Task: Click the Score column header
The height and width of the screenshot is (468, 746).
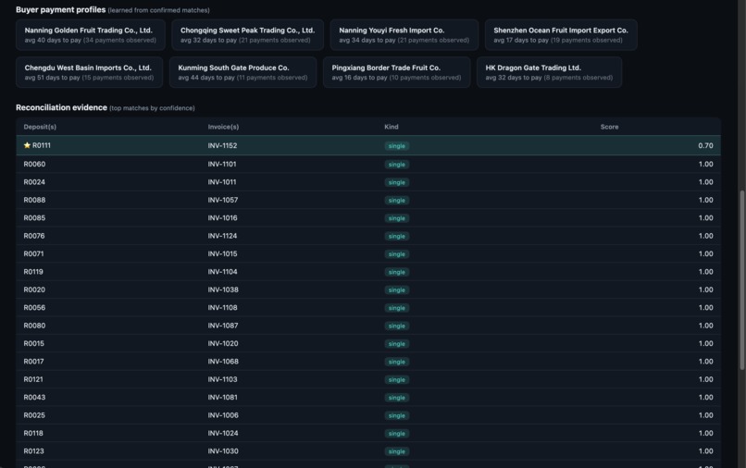Action: click(609, 127)
